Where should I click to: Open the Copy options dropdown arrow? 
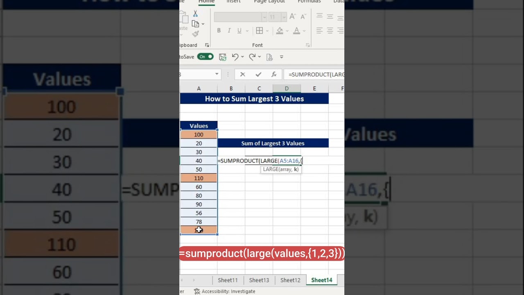point(203,24)
